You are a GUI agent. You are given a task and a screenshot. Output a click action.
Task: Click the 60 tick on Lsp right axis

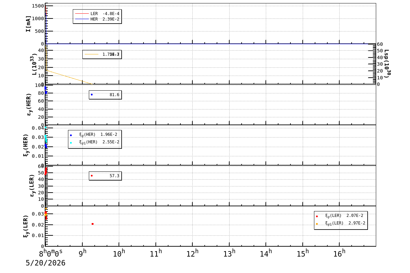pyautogui.click(x=380, y=44)
